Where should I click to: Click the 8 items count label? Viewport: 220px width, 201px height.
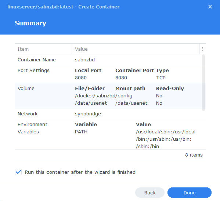194,155
